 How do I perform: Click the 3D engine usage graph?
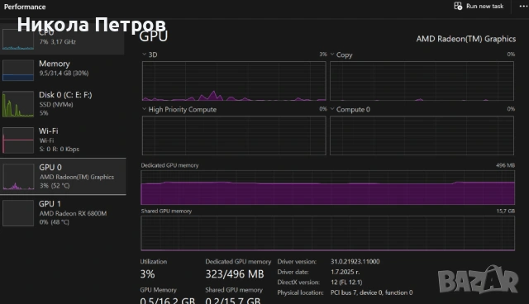tap(234, 81)
